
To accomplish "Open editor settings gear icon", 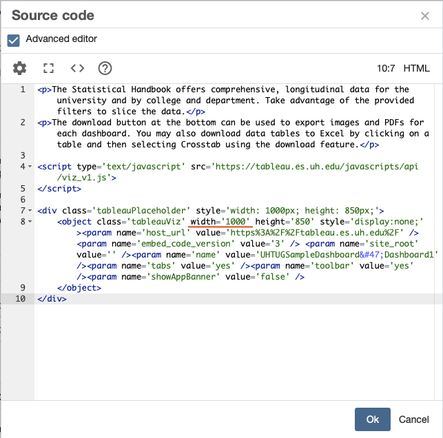I will coord(19,68).
